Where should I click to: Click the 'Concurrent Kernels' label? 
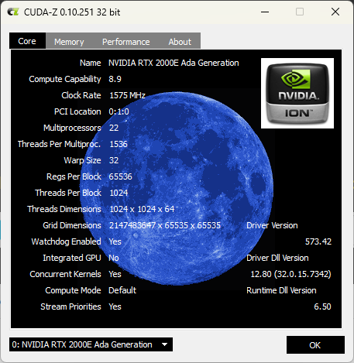[65, 274]
